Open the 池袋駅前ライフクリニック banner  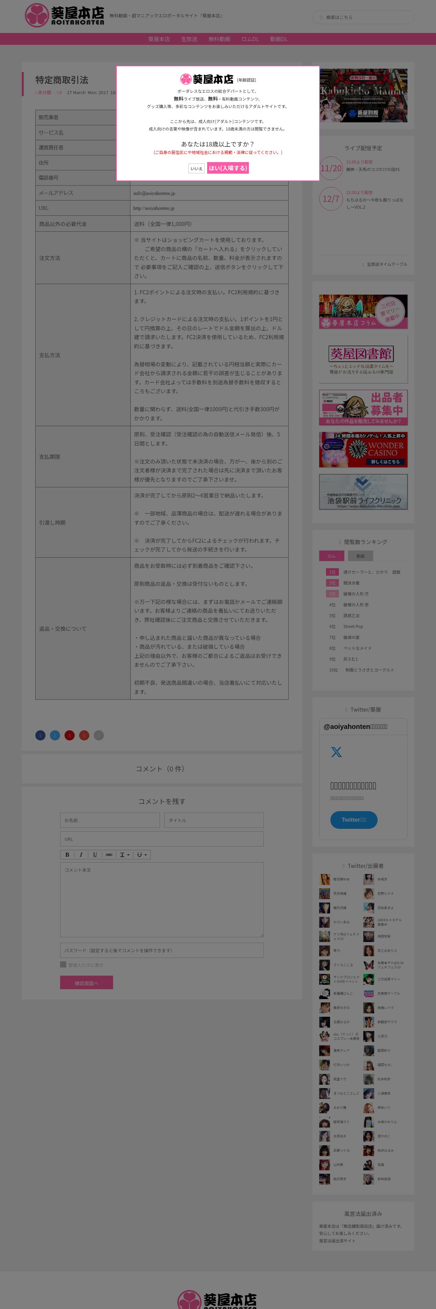363,492
